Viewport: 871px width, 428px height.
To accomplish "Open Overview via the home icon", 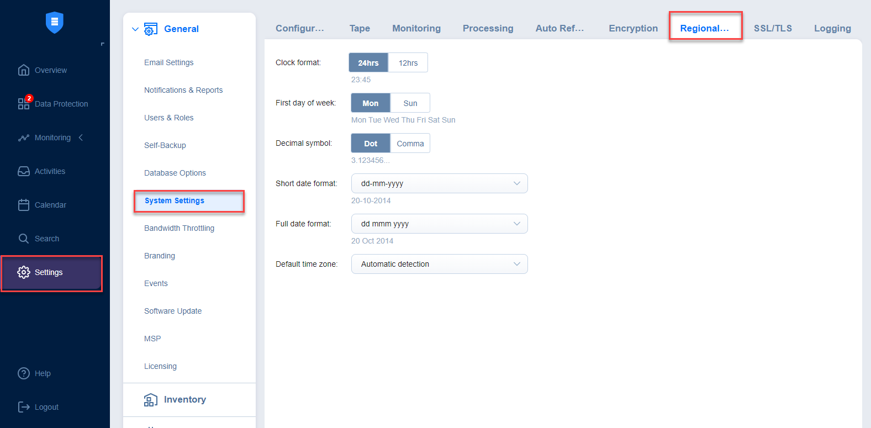I will [23, 70].
